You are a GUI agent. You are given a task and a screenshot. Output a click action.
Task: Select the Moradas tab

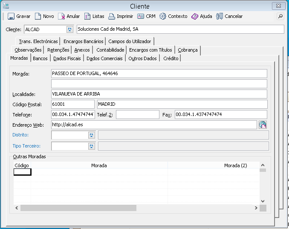coord(19,58)
